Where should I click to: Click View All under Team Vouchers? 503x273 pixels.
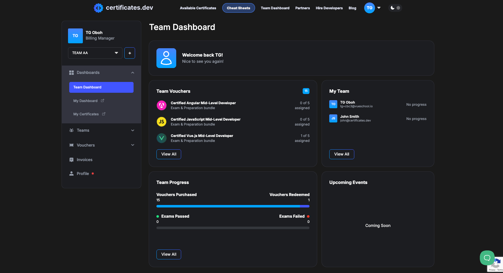pos(168,154)
